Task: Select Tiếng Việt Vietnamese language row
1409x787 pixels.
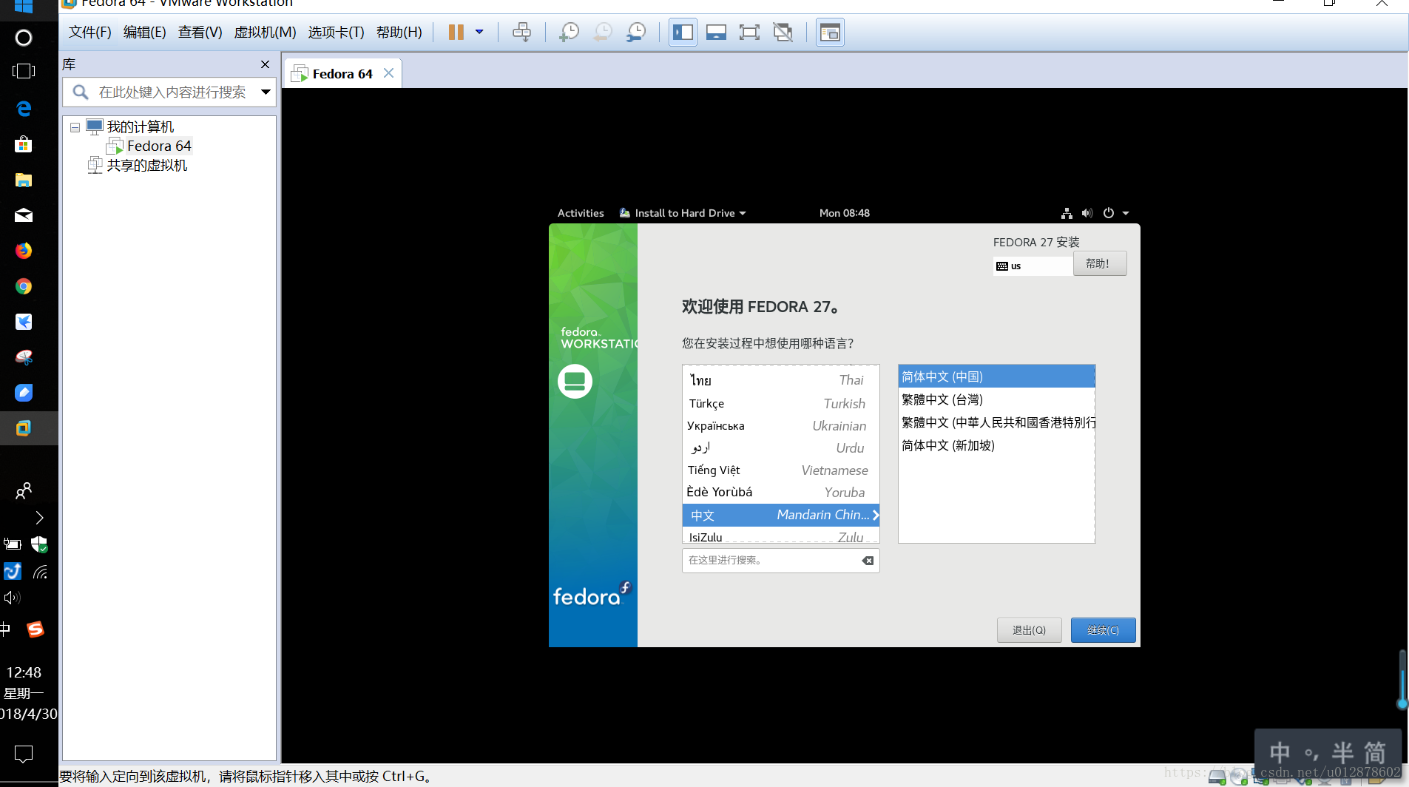Action: coord(780,470)
